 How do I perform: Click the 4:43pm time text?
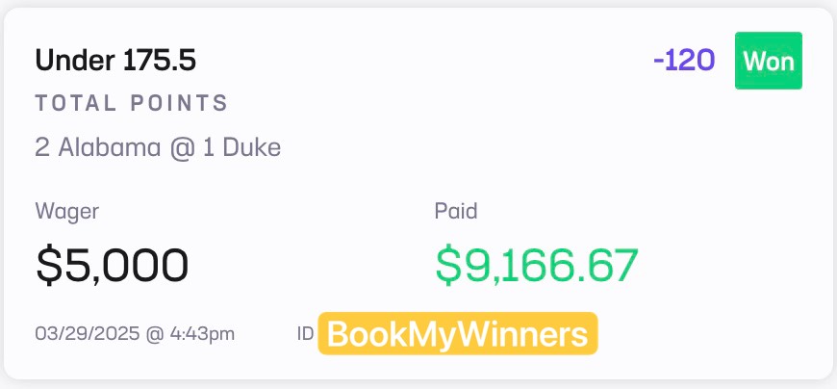tap(202, 334)
